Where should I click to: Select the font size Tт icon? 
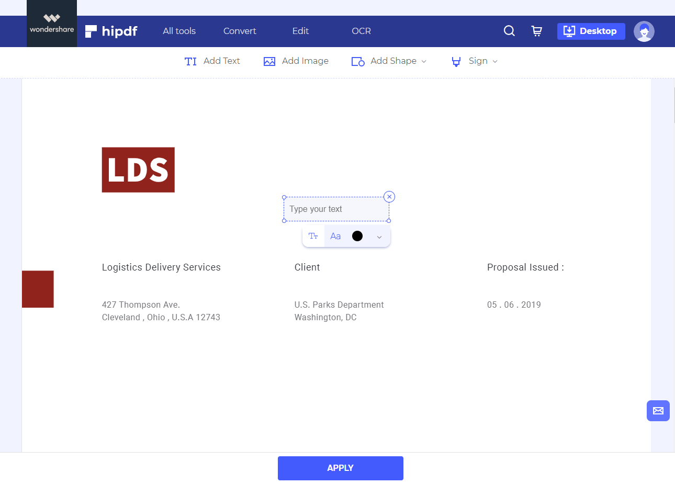coord(313,236)
